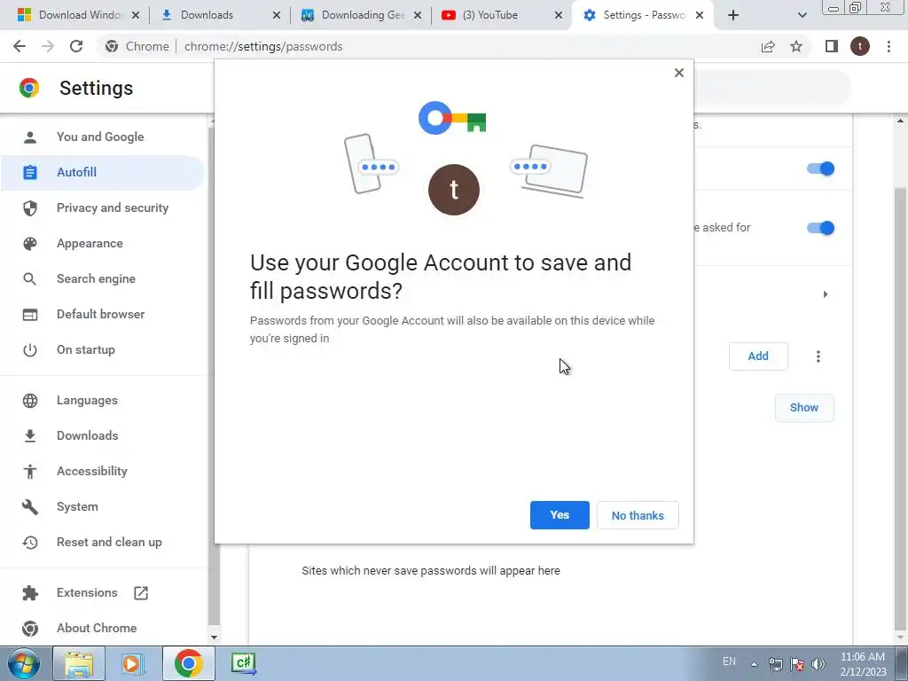
Task: Open Default browser settings
Action: pos(102,314)
